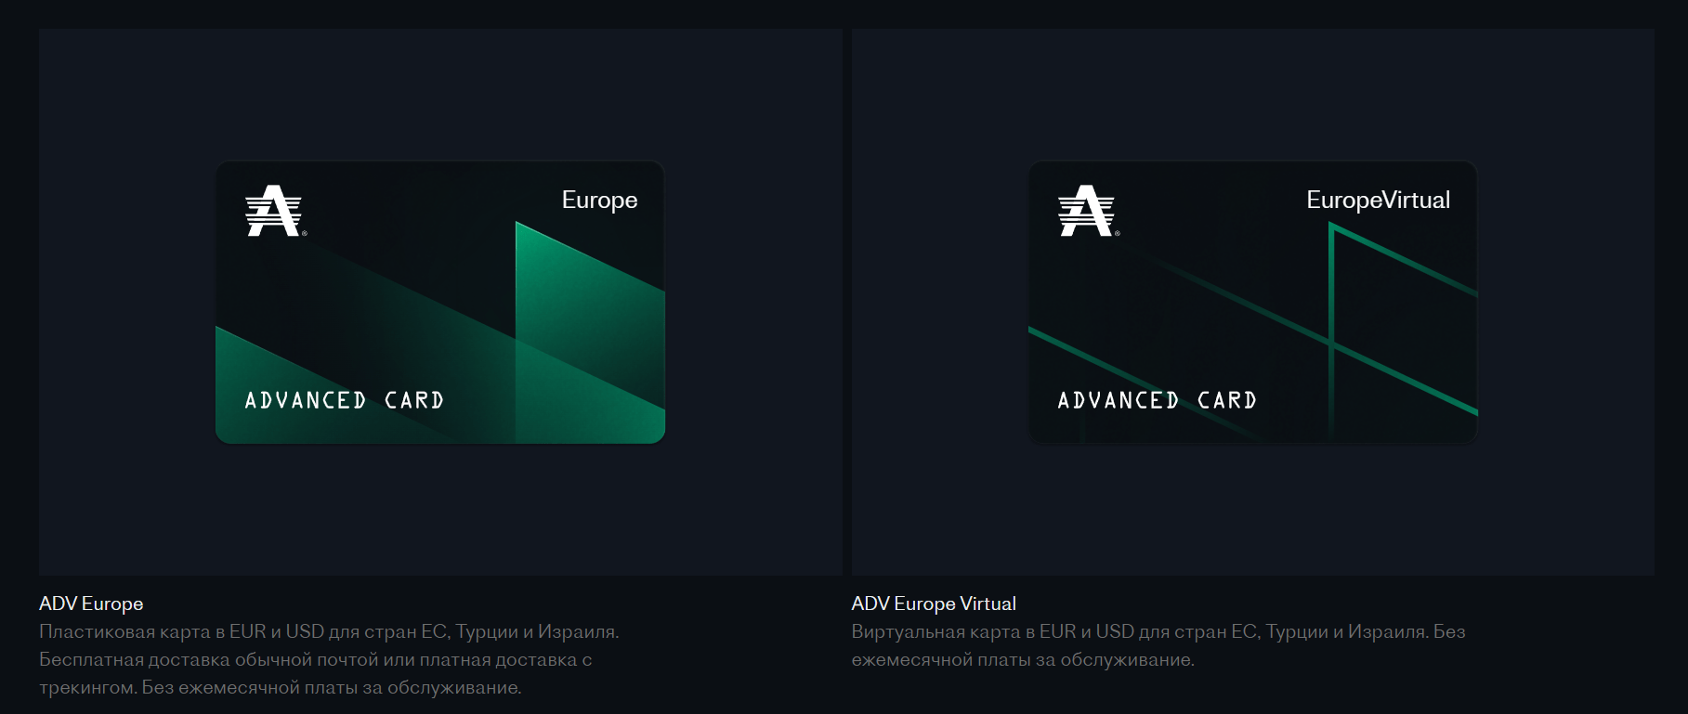
Task: Click the ADV Europe Virtual title link
Action: pos(934,604)
